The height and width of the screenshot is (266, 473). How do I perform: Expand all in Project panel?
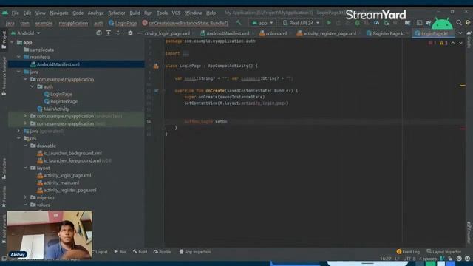click(x=109, y=33)
